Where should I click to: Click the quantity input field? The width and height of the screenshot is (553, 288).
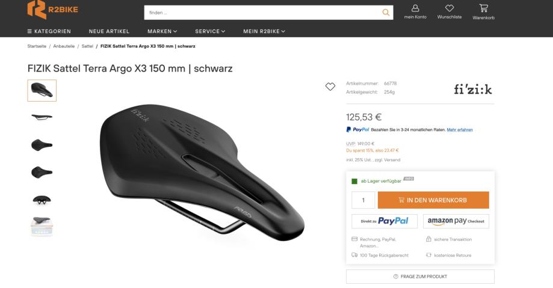pyautogui.click(x=363, y=200)
